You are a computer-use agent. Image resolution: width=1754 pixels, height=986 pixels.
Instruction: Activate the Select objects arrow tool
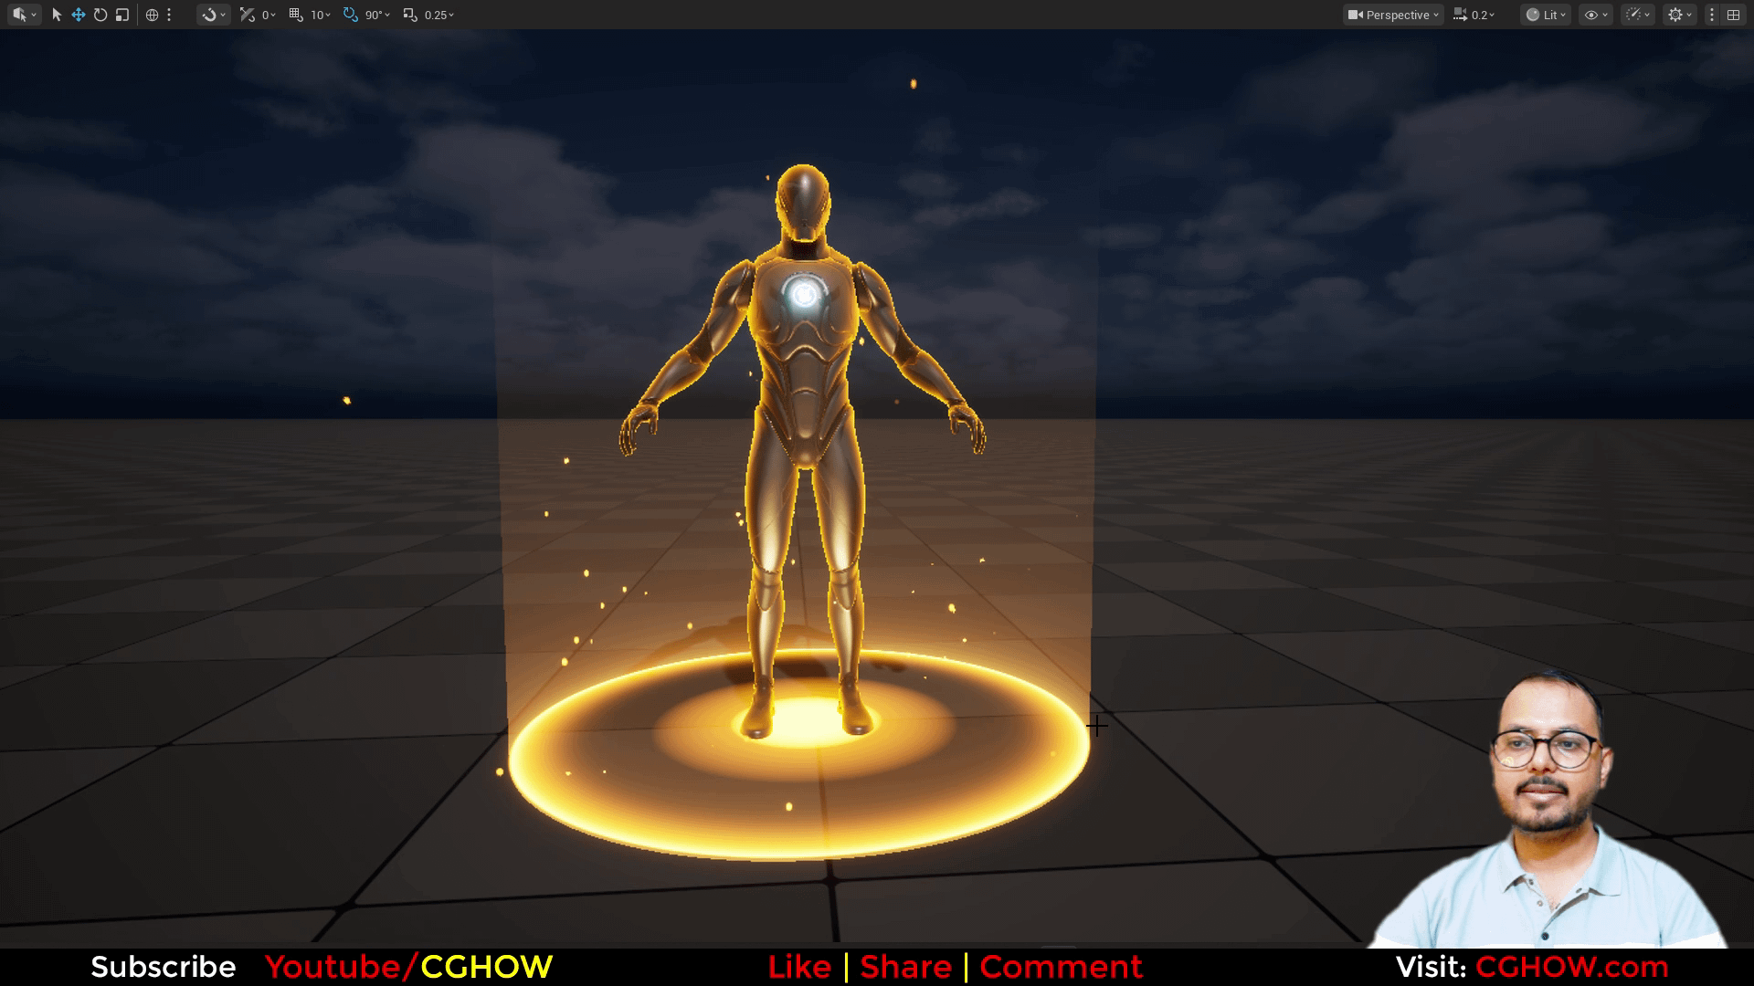57,15
